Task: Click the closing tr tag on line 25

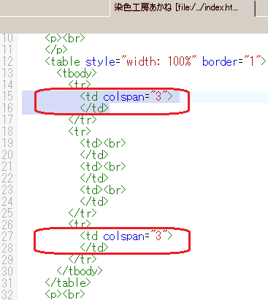Action: click(83, 213)
